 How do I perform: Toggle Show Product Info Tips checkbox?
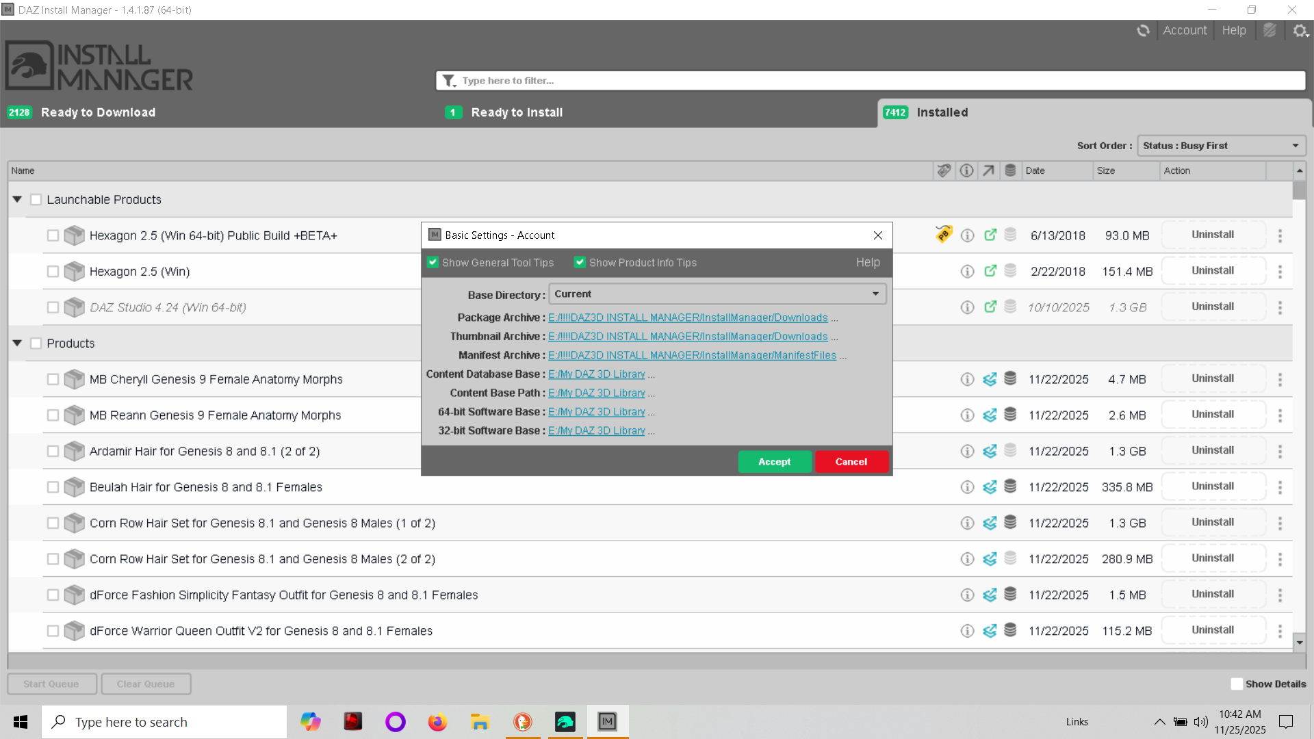(580, 262)
